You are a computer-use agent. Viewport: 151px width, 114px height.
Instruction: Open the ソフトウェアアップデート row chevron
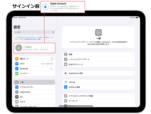[x=132, y=59]
